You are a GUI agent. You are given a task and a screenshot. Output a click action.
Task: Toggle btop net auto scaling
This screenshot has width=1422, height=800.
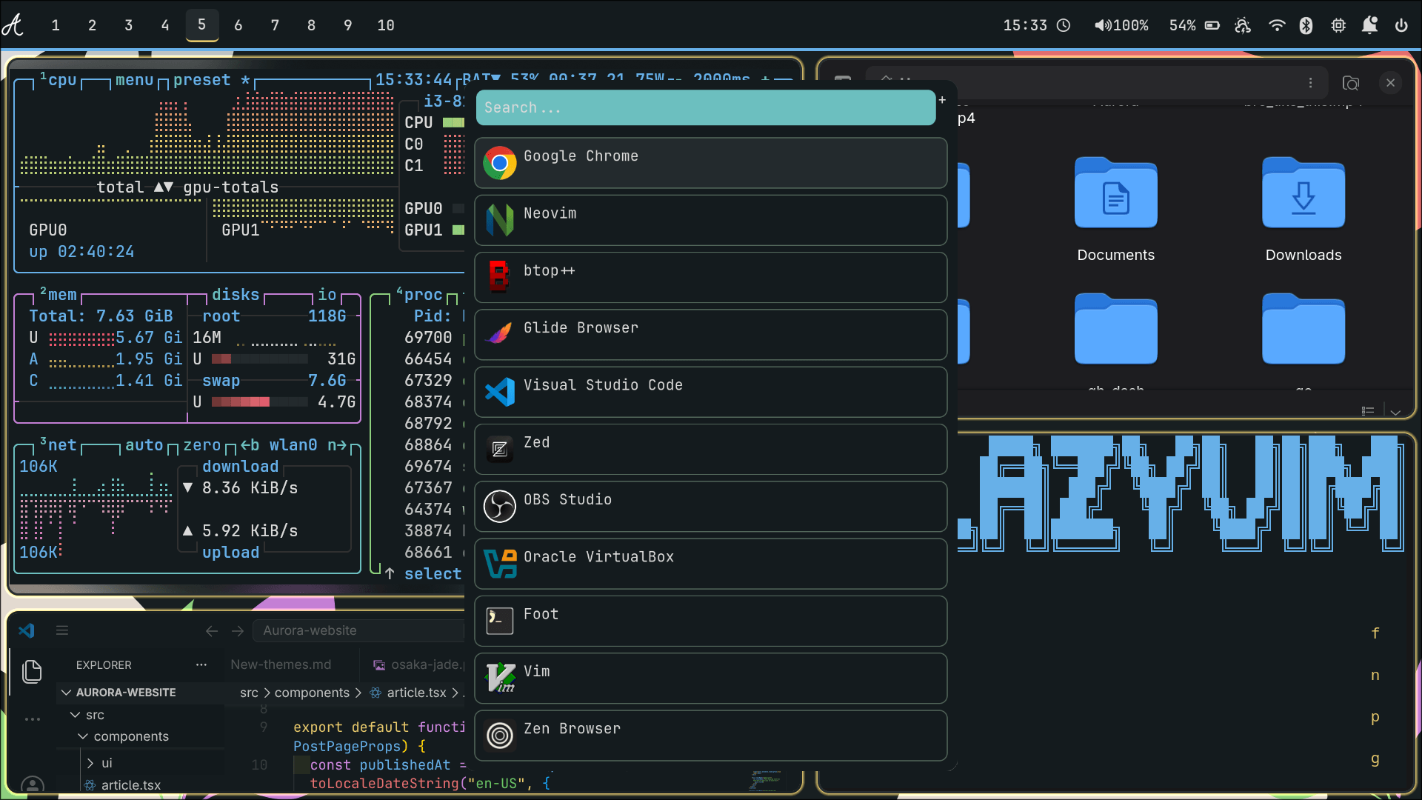click(144, 445)
